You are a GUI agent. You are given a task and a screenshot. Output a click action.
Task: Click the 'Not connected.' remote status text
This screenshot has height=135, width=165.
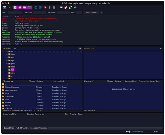pos(90,110)
